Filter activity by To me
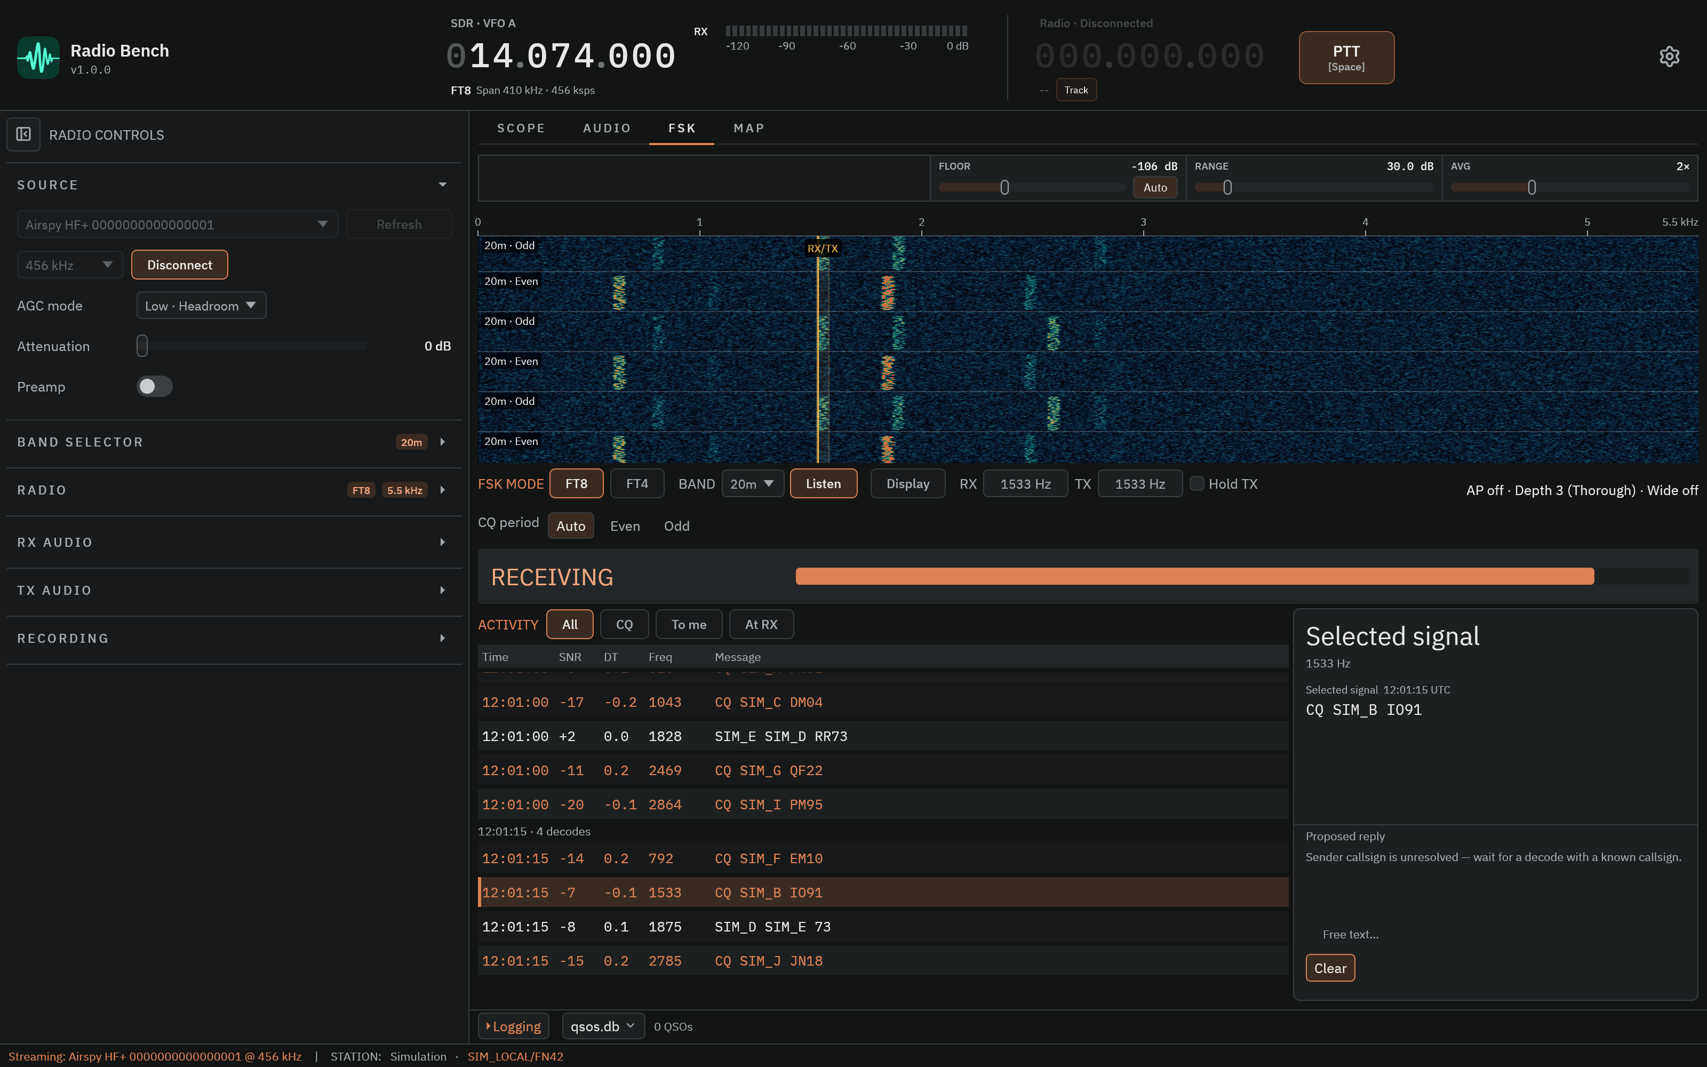1707x1067 pixels. click(689, 625)
